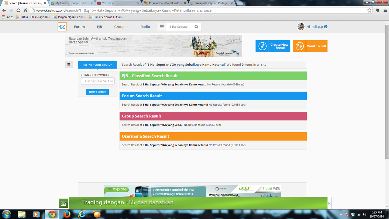
Task: Click the Want To Sell button label
Action: pyautogui.click(x=316, y=46)
